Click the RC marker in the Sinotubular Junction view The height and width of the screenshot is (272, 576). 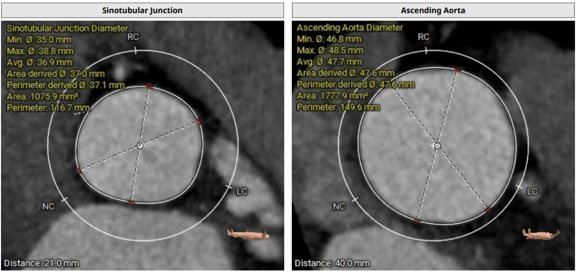pos(133,37)
